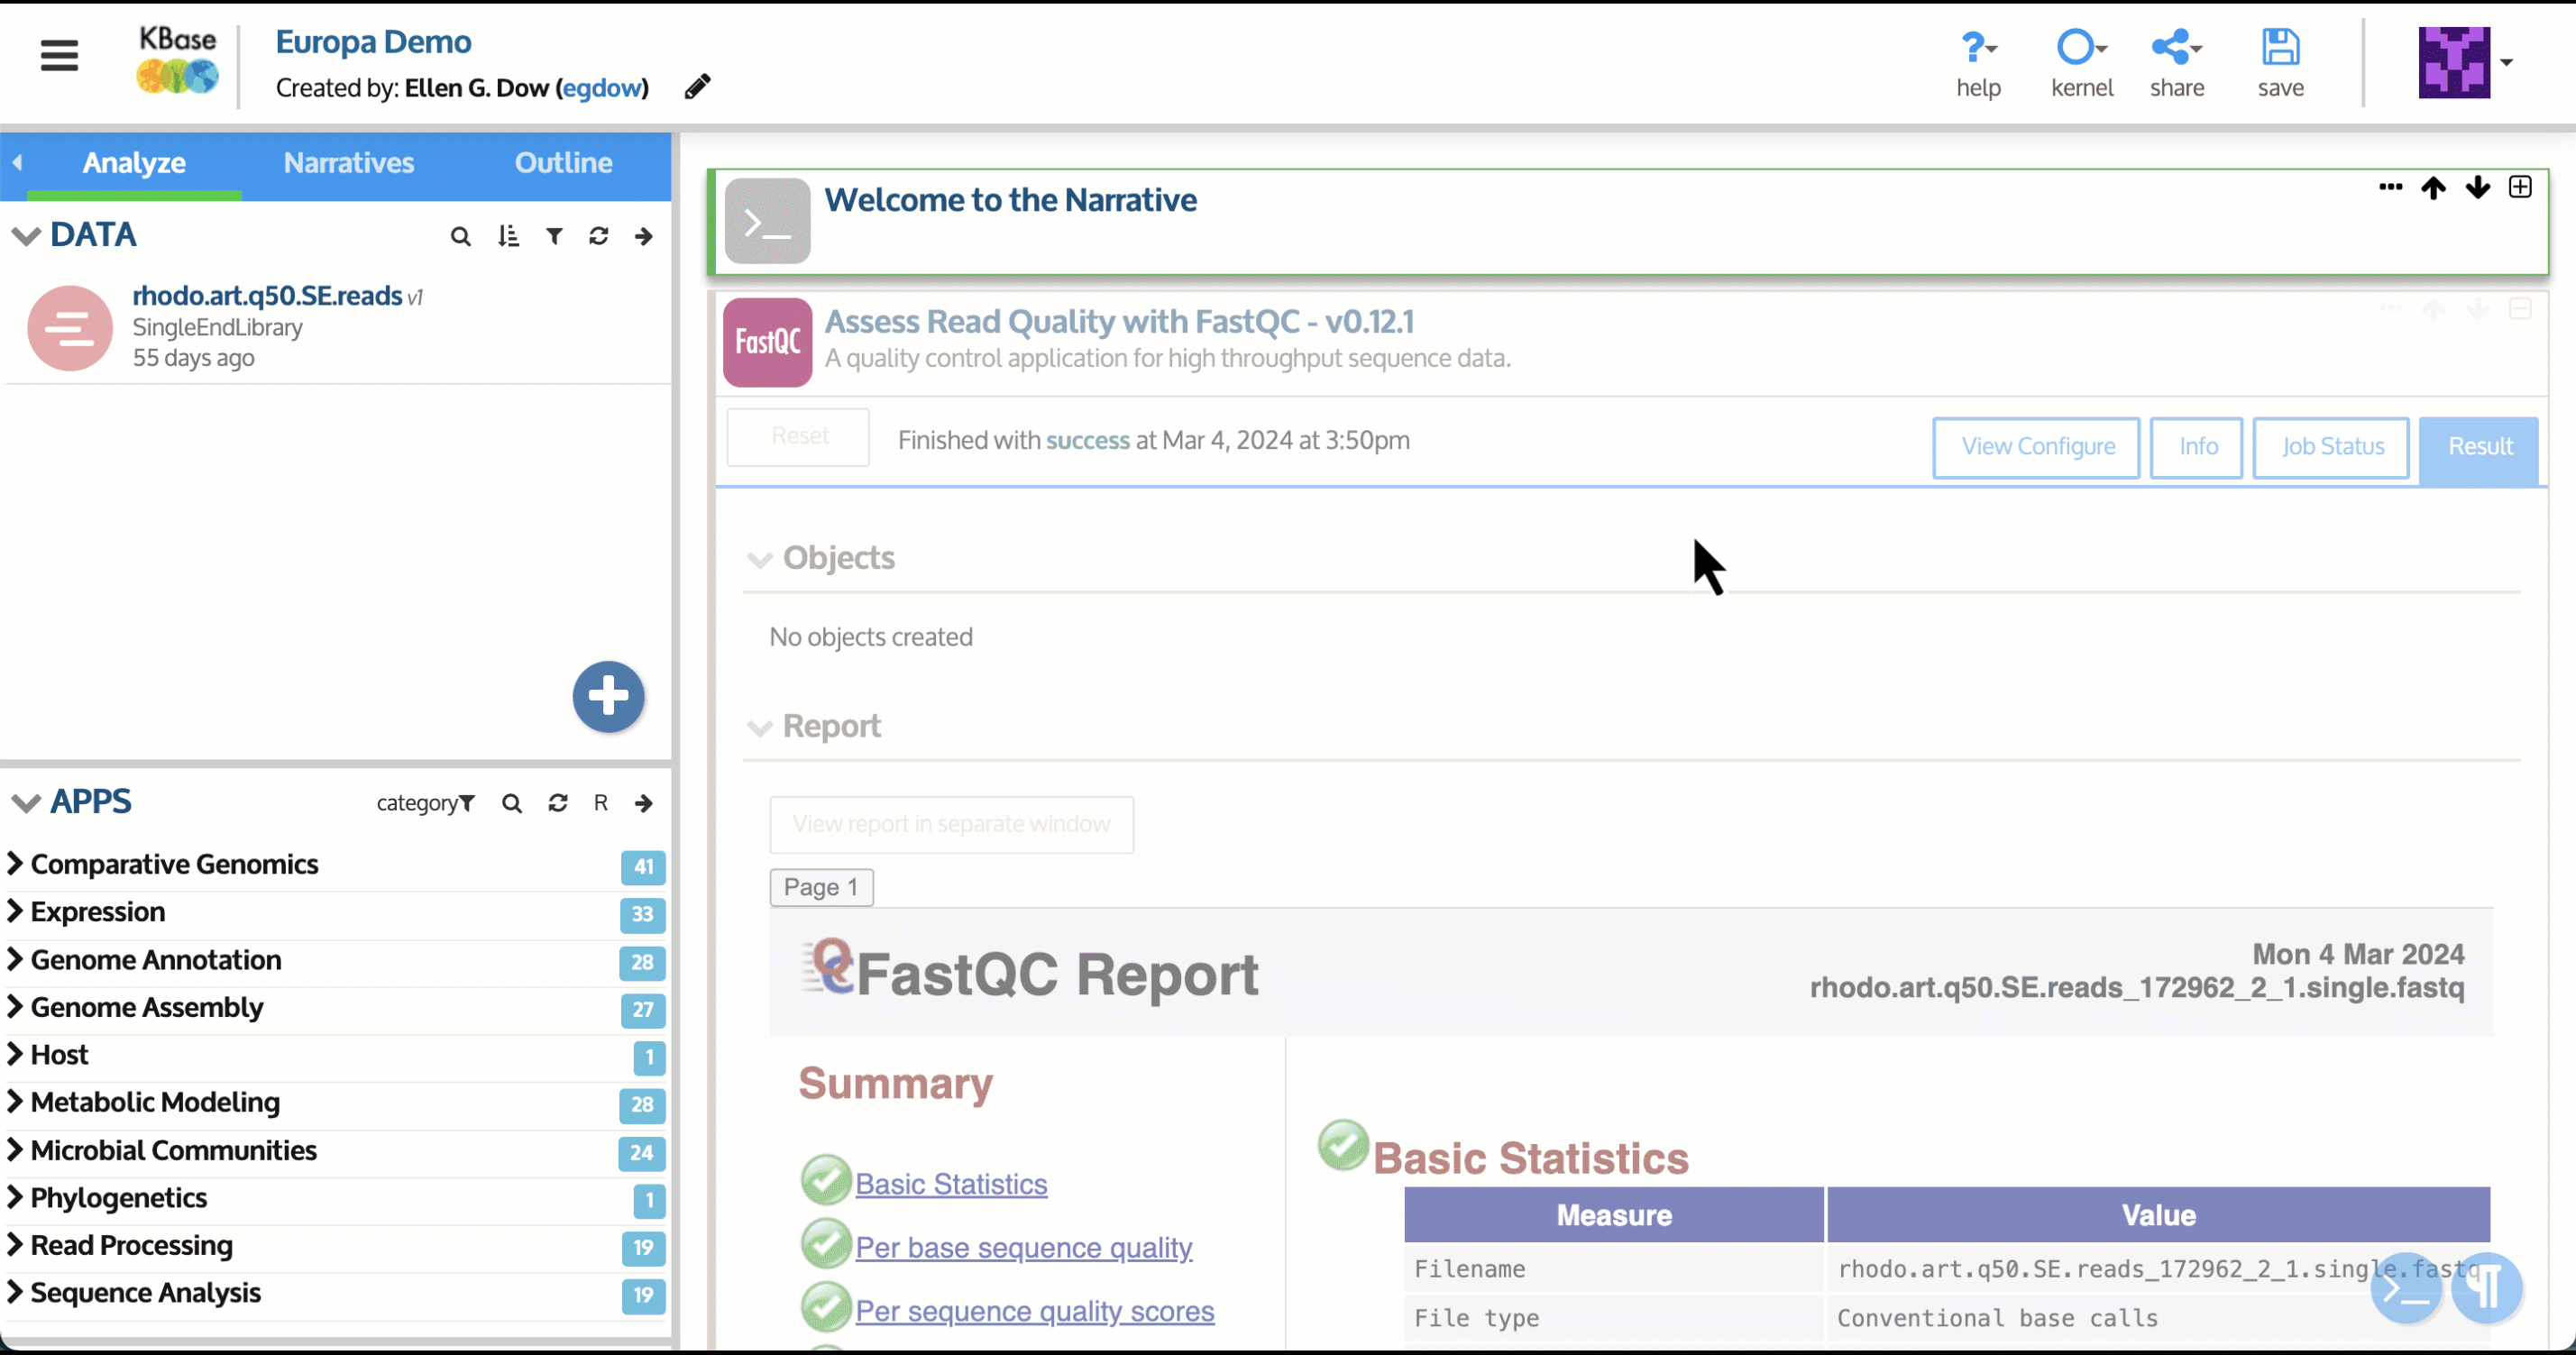Screen dimensions: 2576x1355
Task: Collapse the Objects section
Action: (760, 559)
